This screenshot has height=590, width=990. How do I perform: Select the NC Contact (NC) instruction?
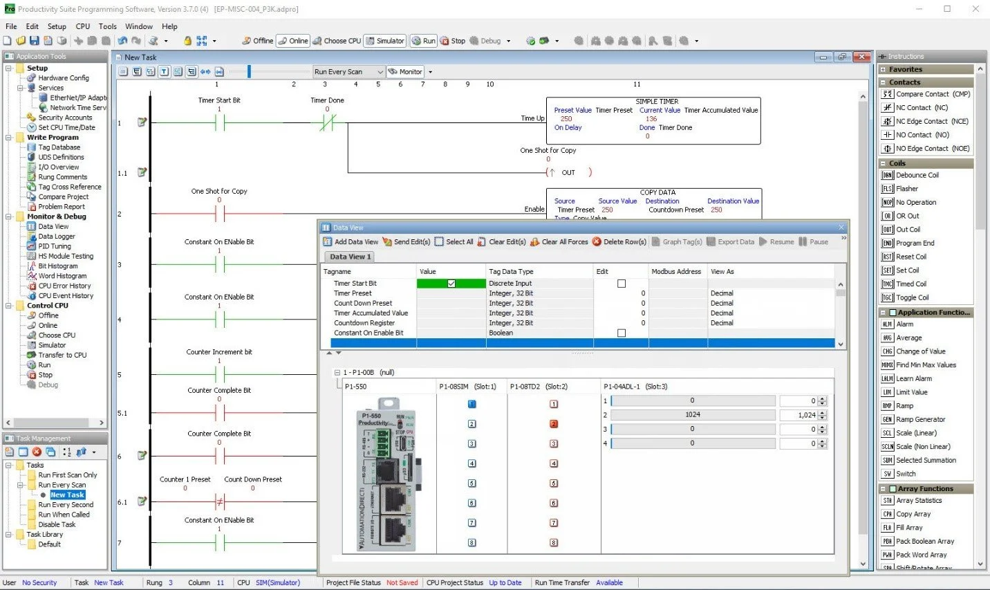tap(915, 108)
